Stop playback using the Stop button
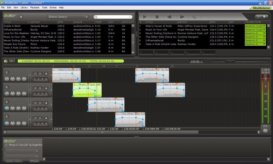The image size is (273, 164). 157,17
